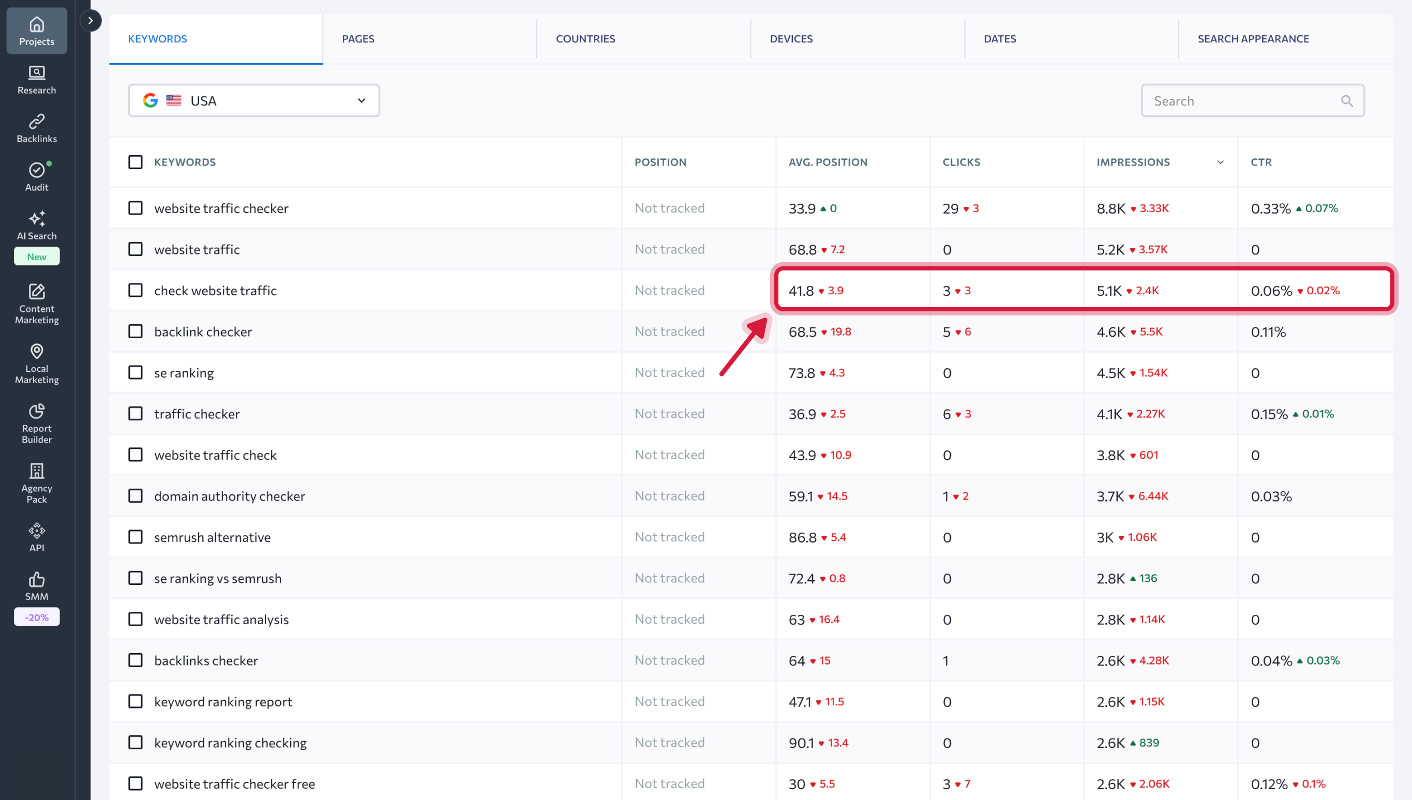
Task: Open the Search Appearance tab
Action: pyautogui.click(x=1253, y=38)
